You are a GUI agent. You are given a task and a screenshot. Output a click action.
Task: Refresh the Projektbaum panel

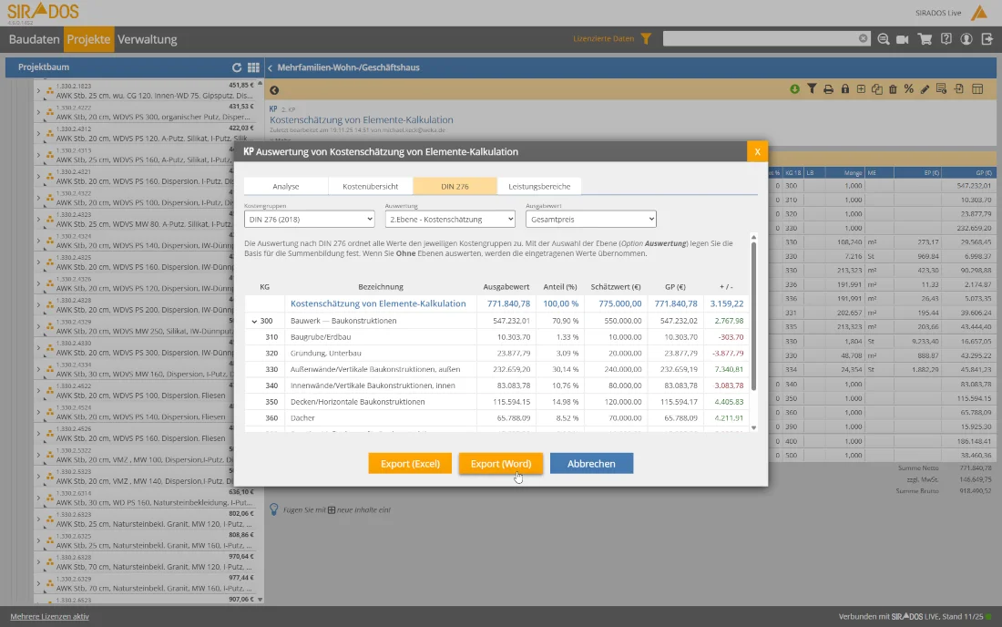point(237,67)
